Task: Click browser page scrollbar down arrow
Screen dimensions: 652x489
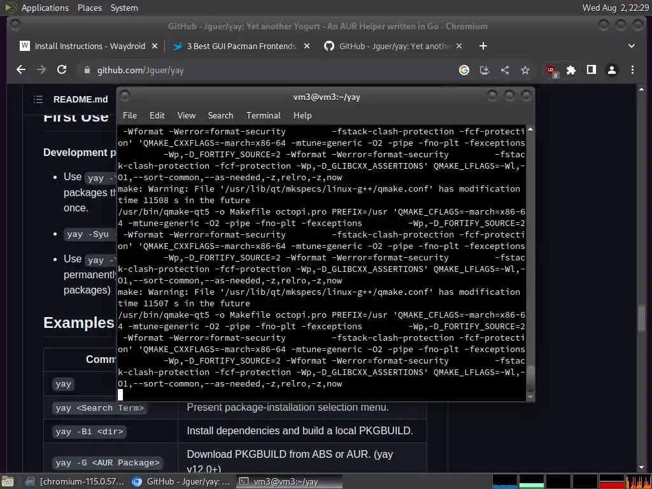Action: pyautogui.click(x=641, y=467)
